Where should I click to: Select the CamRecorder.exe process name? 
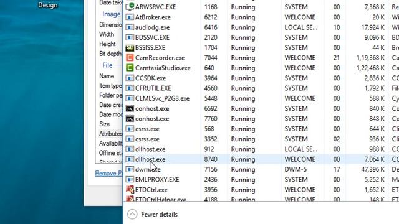click(x=160, y=58)
